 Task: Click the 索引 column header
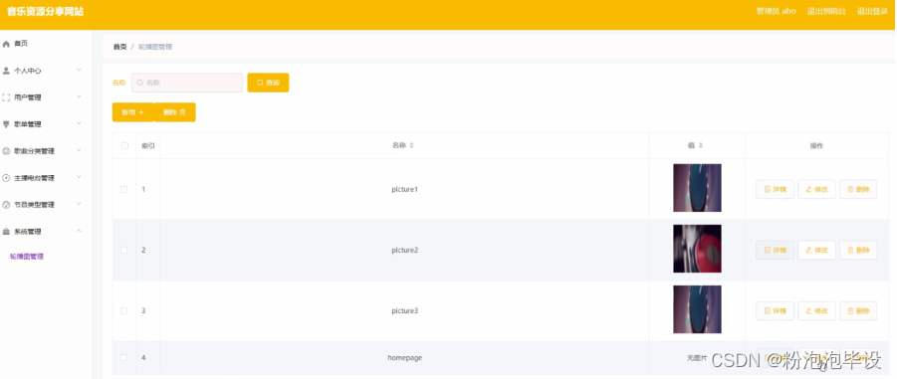click(148, 146)
